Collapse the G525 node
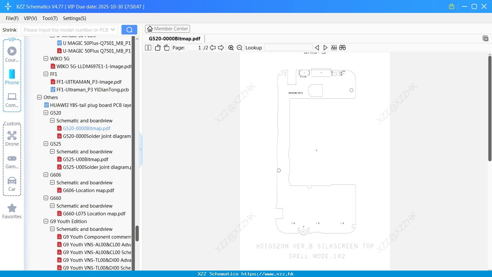The height and width of the screenshot is (277, 492). pyautogui.click(x=46, y=144)
